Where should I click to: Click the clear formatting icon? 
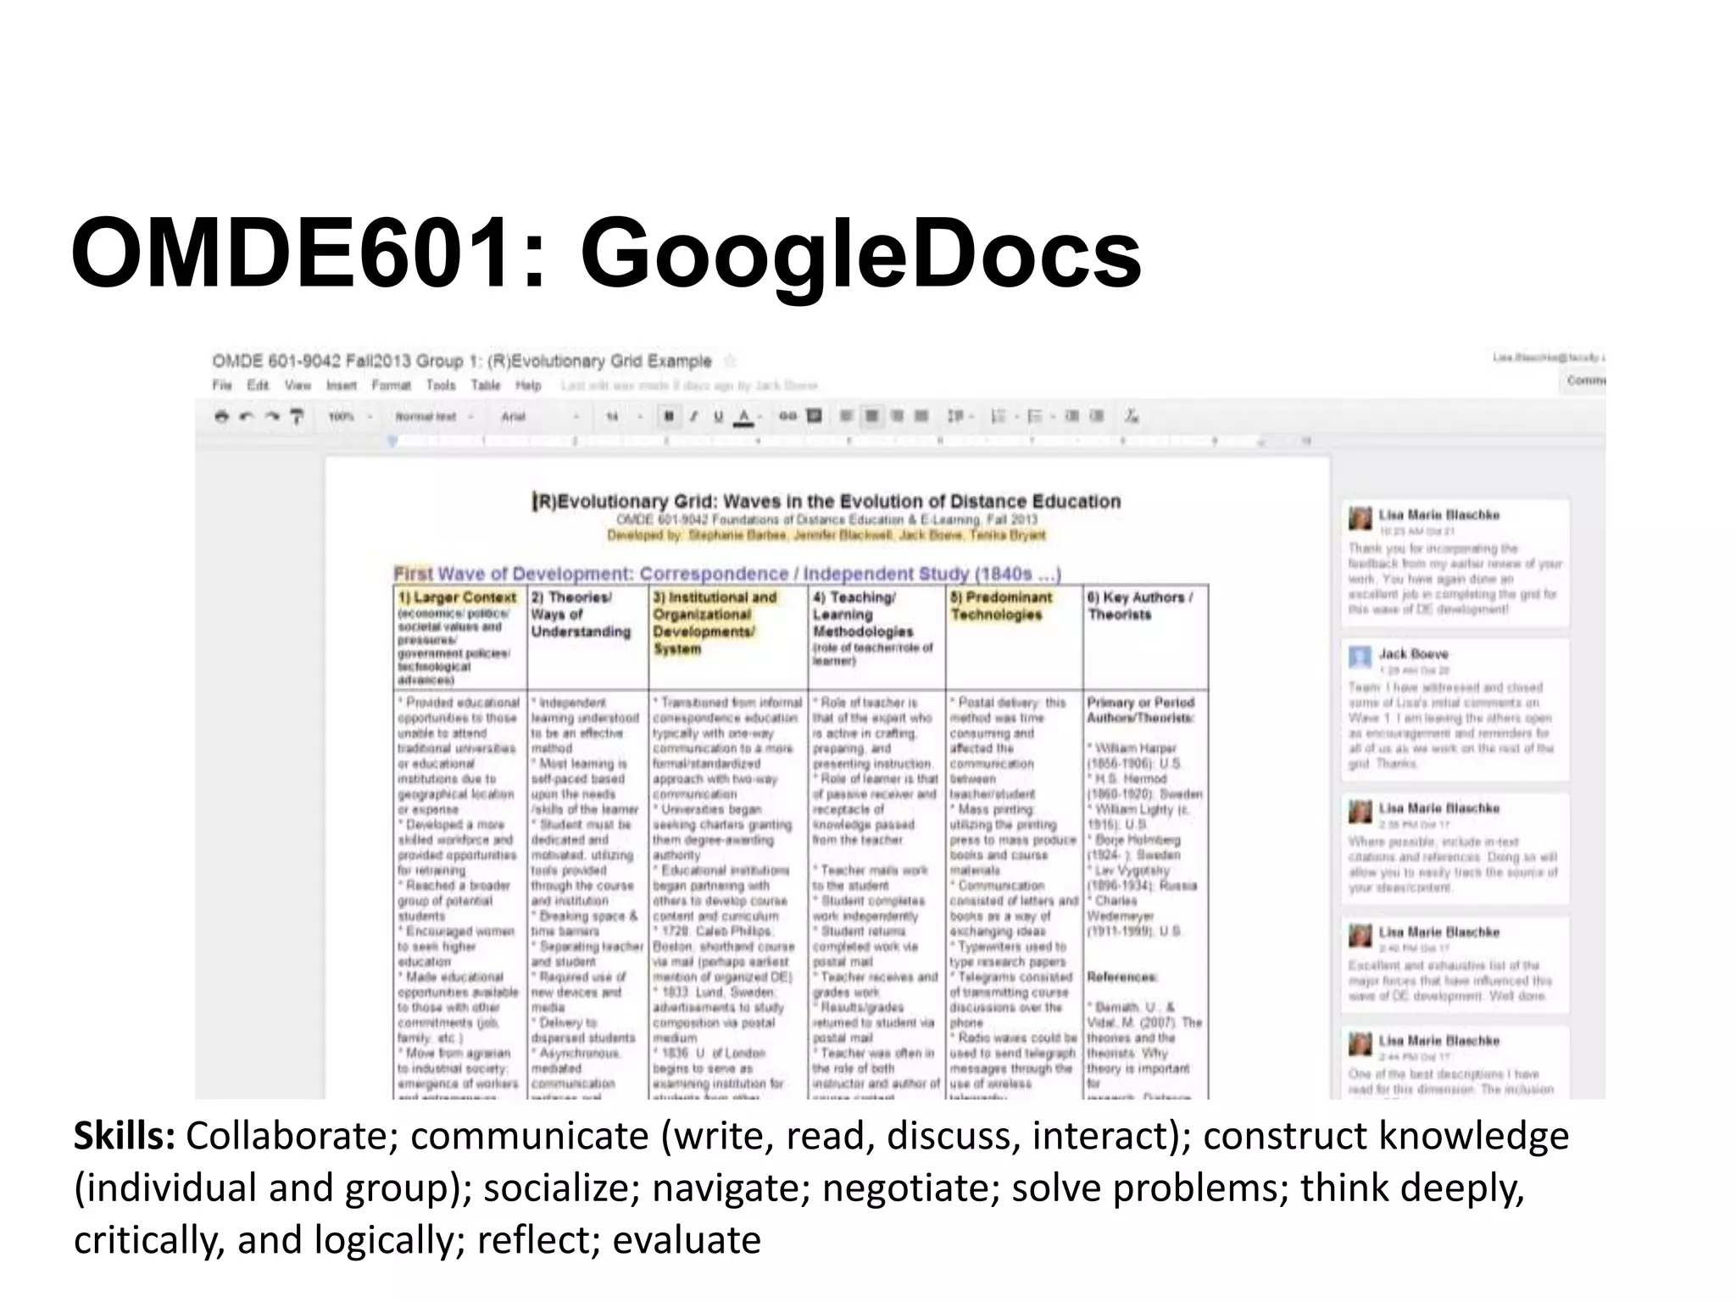pos(1132,416)
